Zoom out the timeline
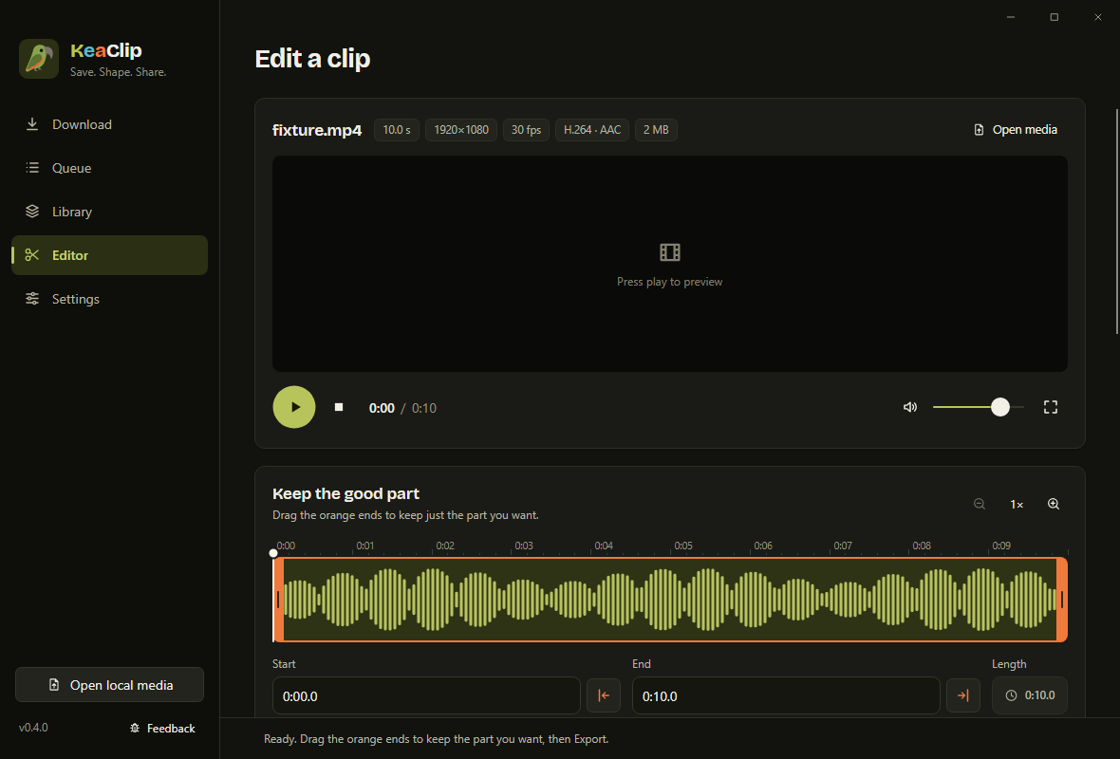 (980, 504)
